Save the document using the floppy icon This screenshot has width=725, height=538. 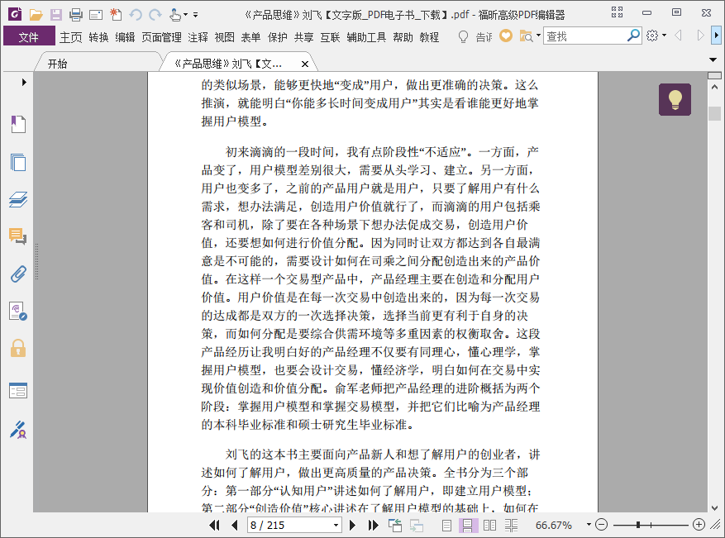[56, 15]
